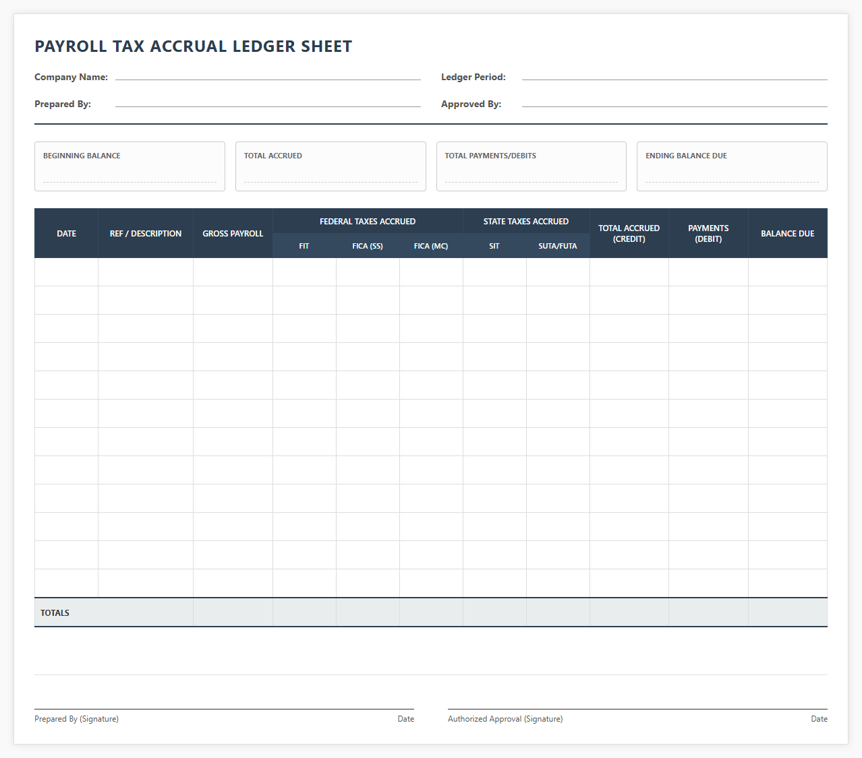Click the Prepared By (Signature) line
Screen dimensions: 862x758
(224, 709)
